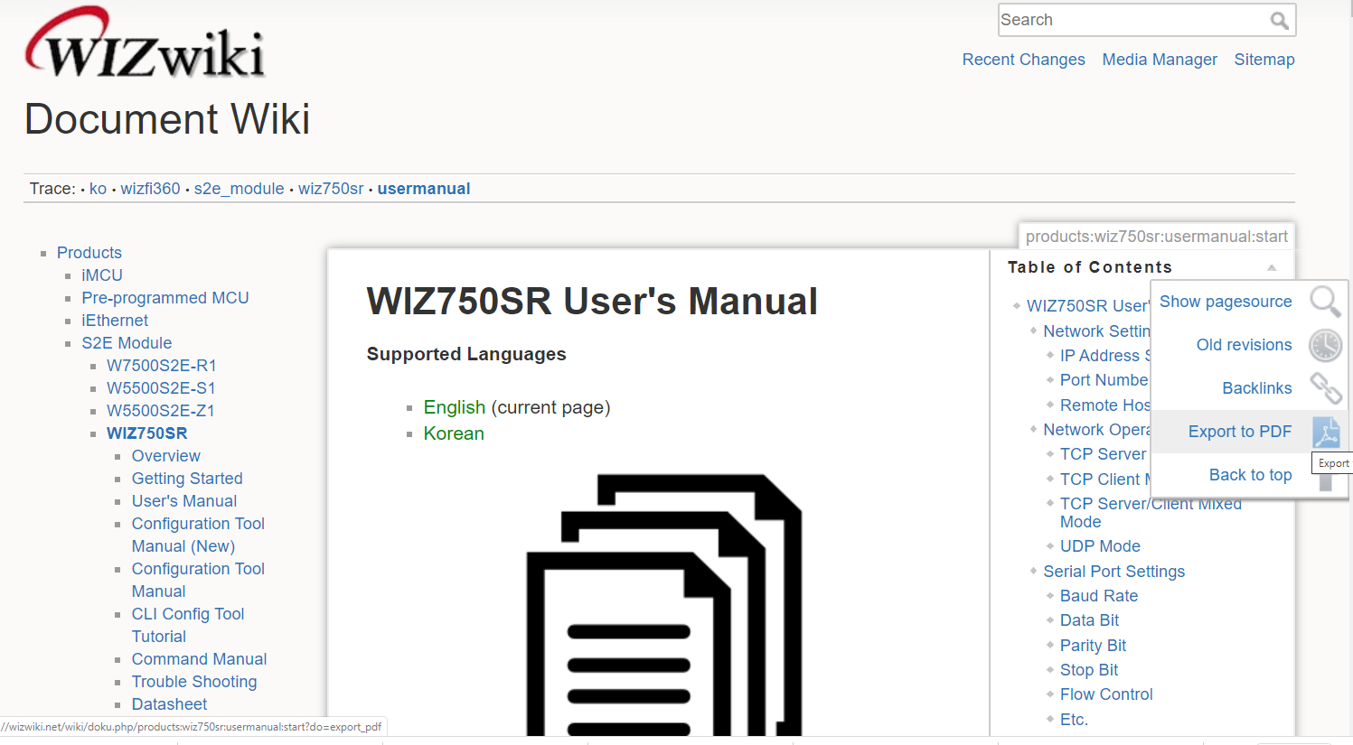Open the Korean language link
Screen dimensions: 1353x745
[454, 433]
